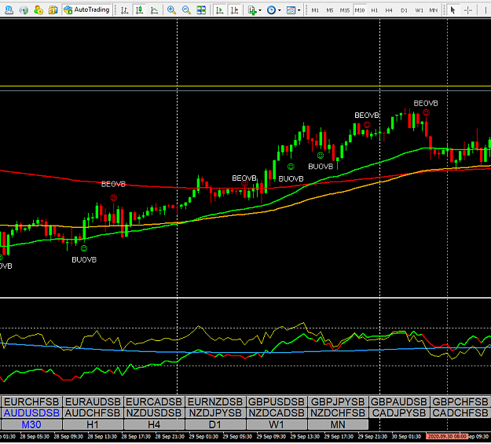
Task: Select the arrow cursor tool
Action: 453,10
